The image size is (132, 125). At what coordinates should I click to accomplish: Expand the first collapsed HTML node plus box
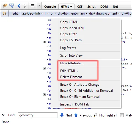point(44,42)
